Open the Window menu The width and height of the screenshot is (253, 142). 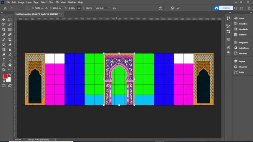pos(72,2)
